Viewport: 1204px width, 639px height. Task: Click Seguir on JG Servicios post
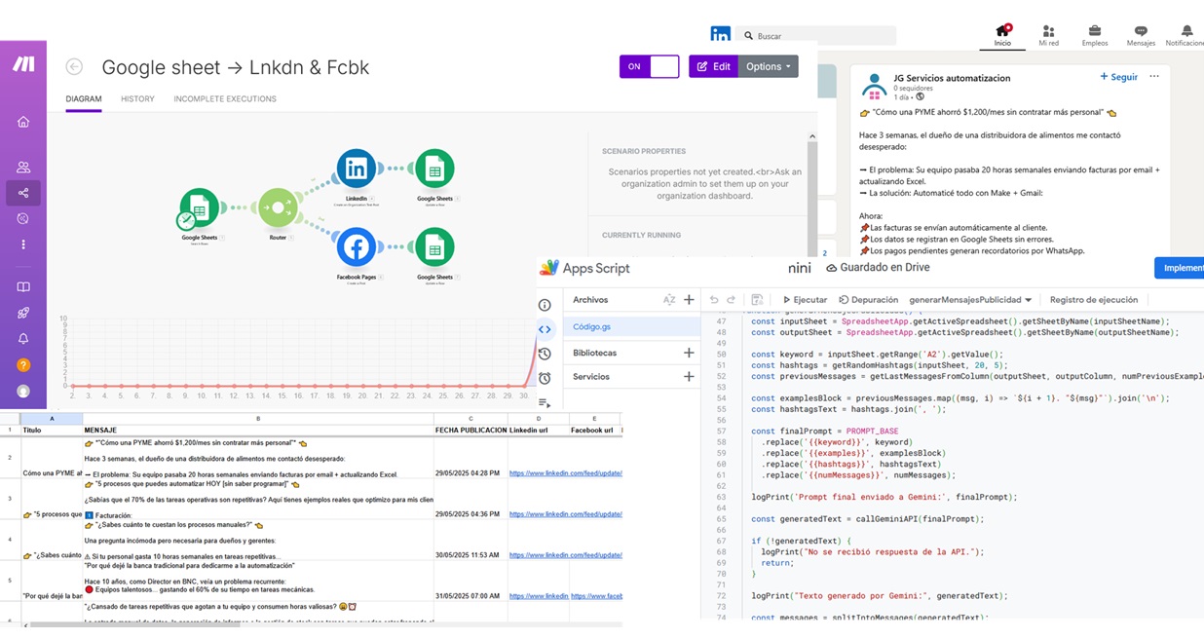[1118, 77]
